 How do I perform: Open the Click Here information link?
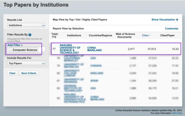click(x=177, y=113)
